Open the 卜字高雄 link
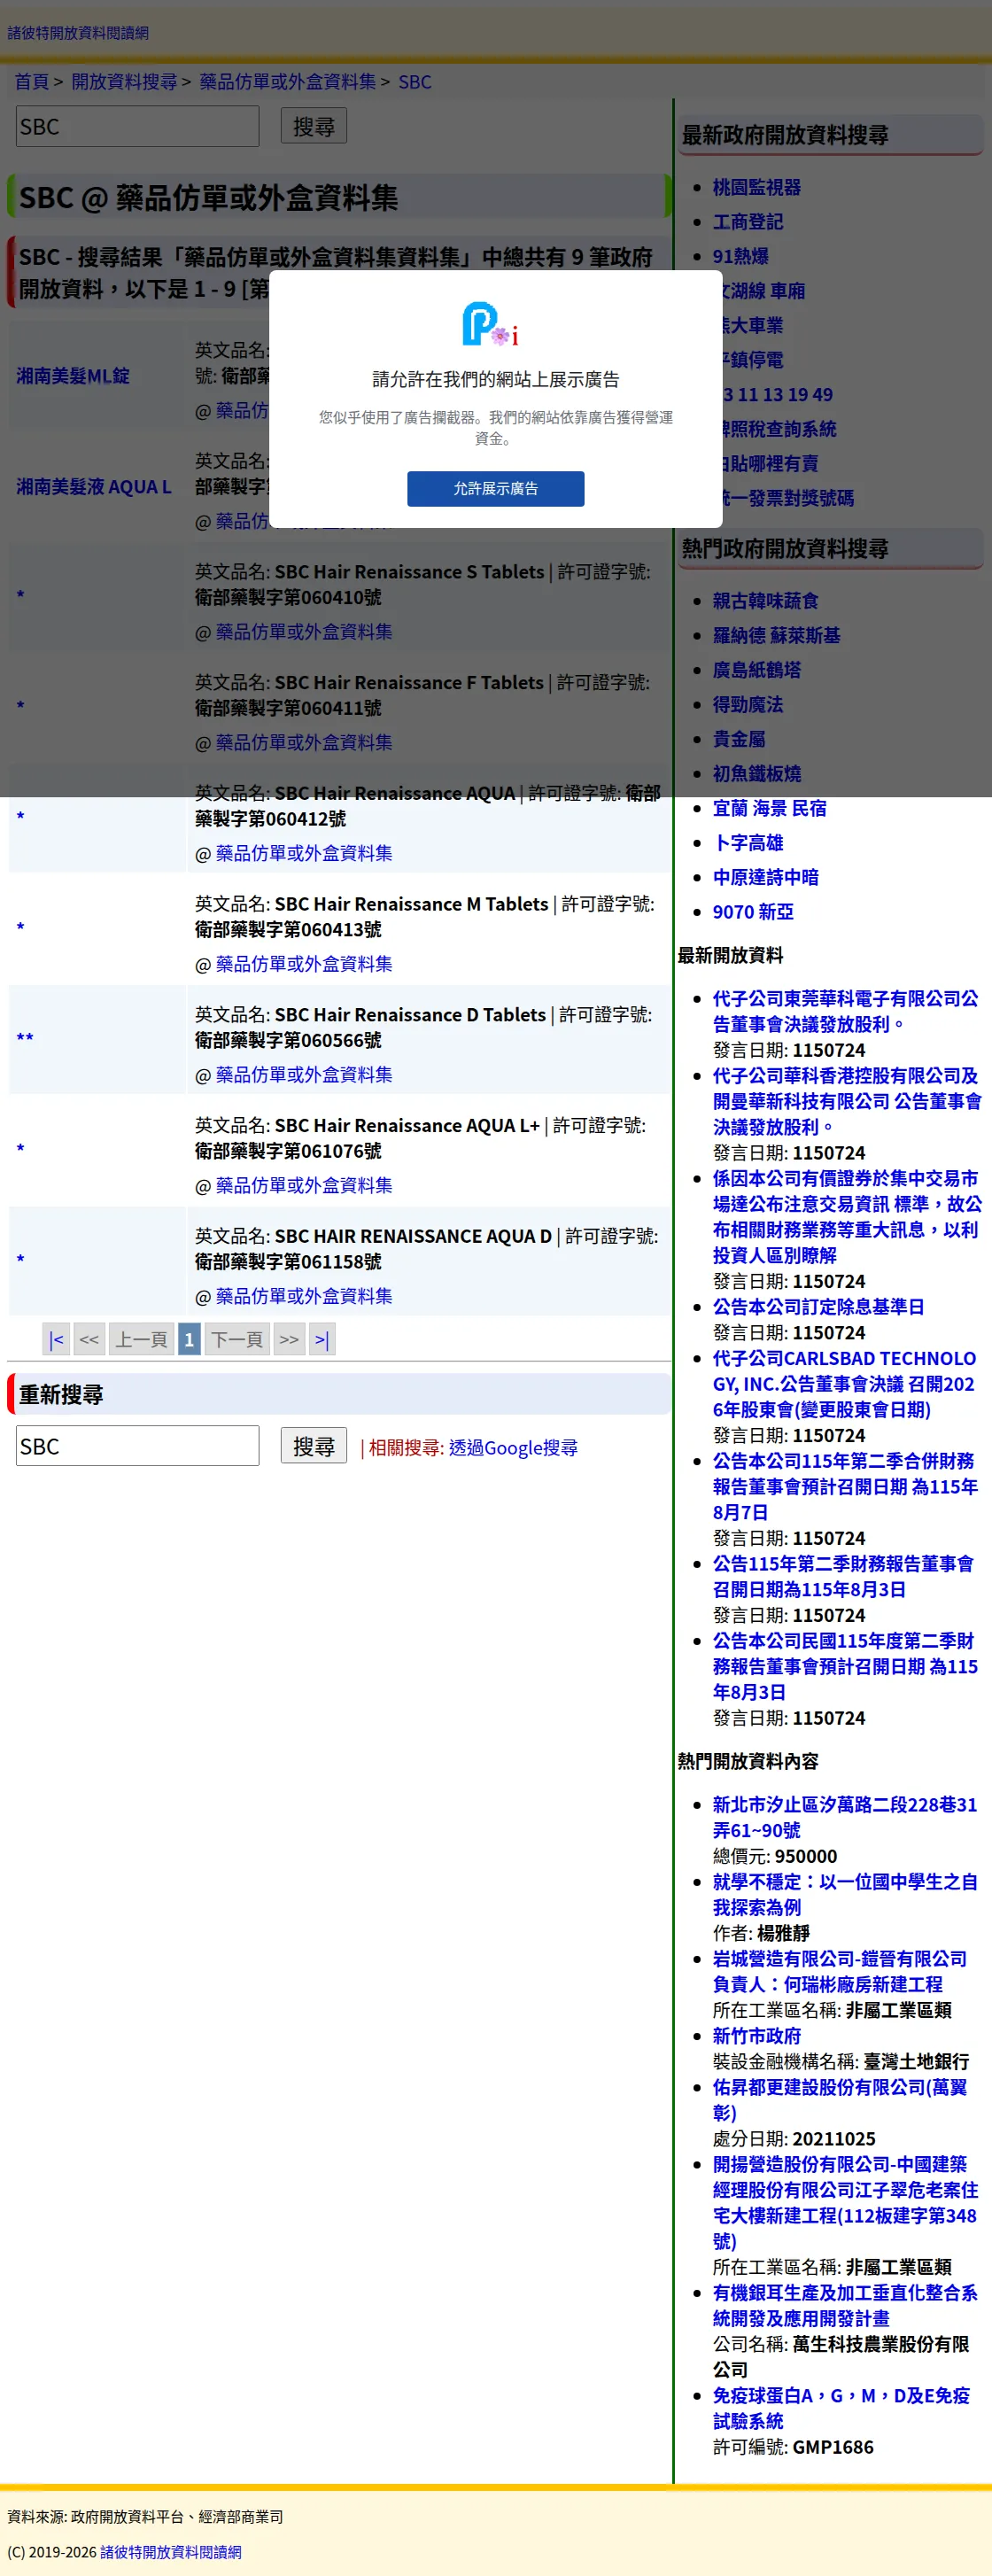Viewport: 992px width, 2576px height. 747,843
